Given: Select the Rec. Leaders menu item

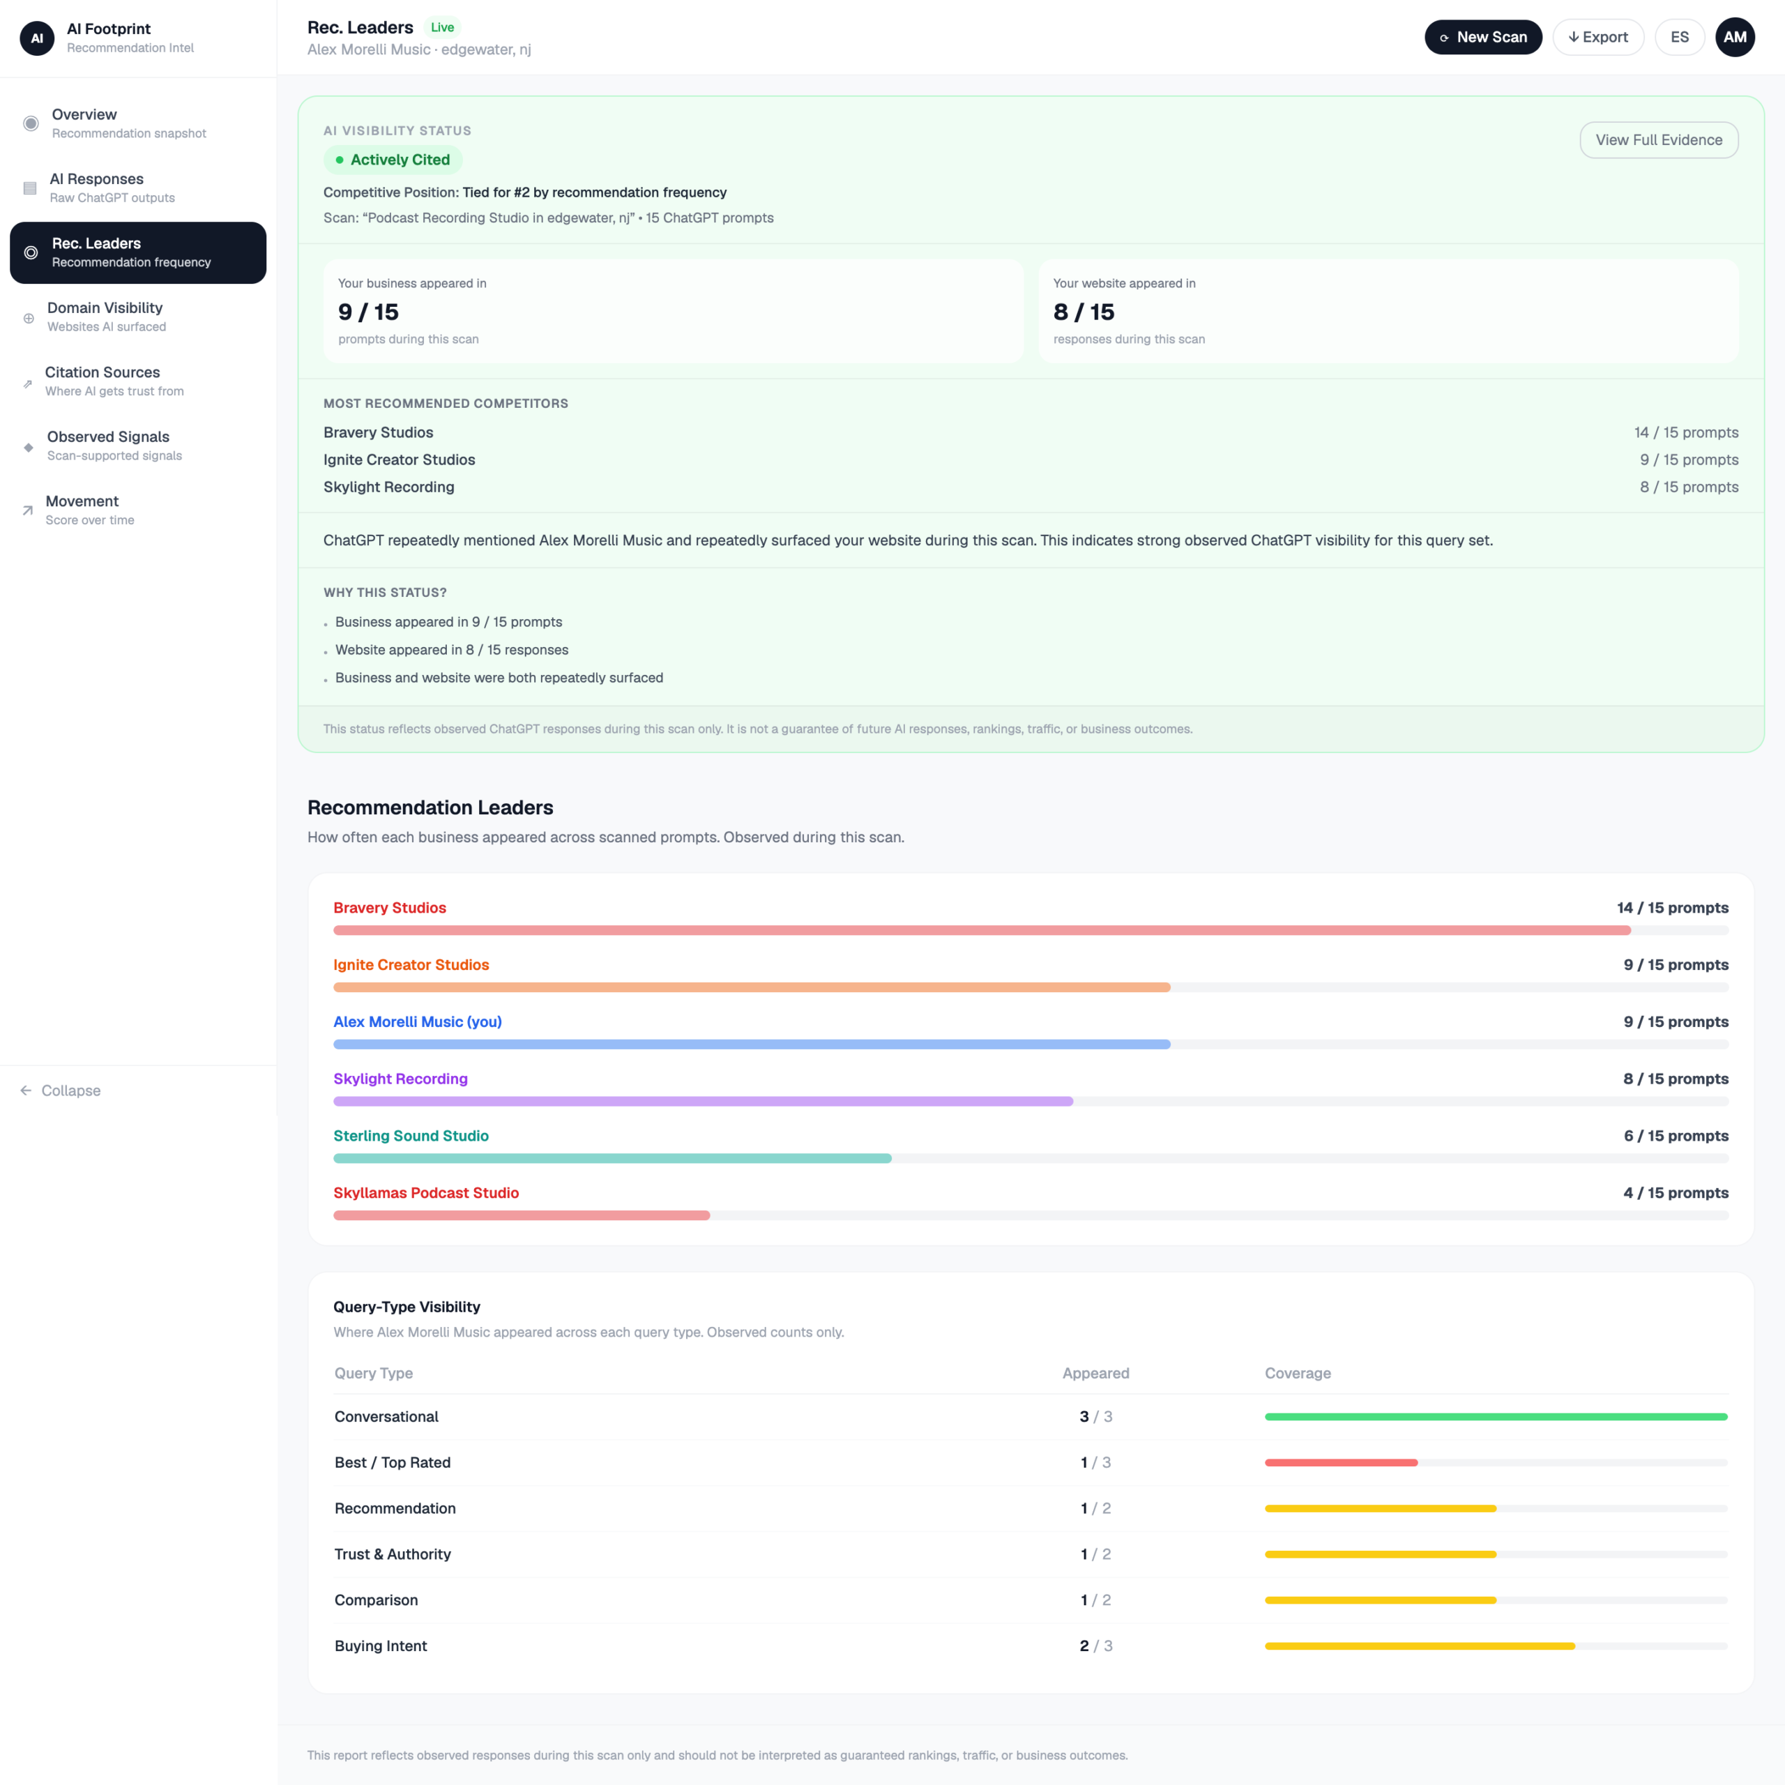Looking at the screenshot, I should click(137, 252).
